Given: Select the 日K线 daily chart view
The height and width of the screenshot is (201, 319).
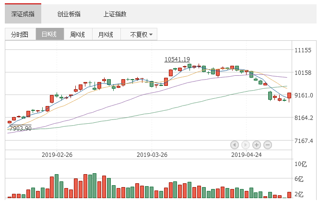Looking at the screenshot, I should (49, 35).
